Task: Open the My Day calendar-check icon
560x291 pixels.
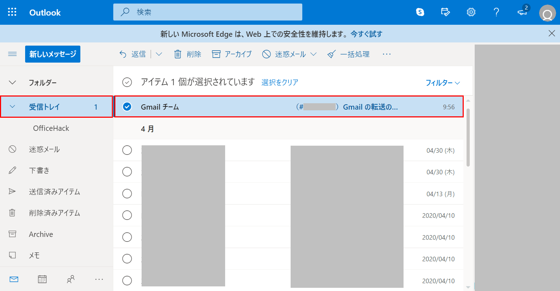Action: (445, 12)
